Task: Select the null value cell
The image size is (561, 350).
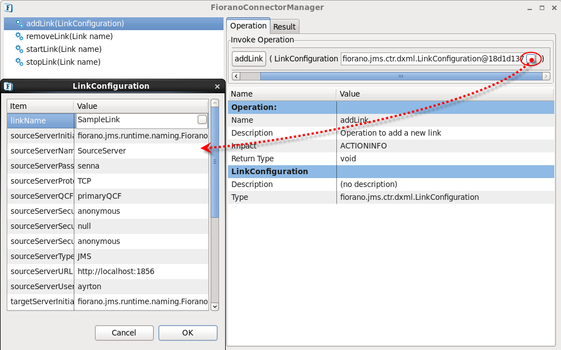Action: (x=141, y=226)
